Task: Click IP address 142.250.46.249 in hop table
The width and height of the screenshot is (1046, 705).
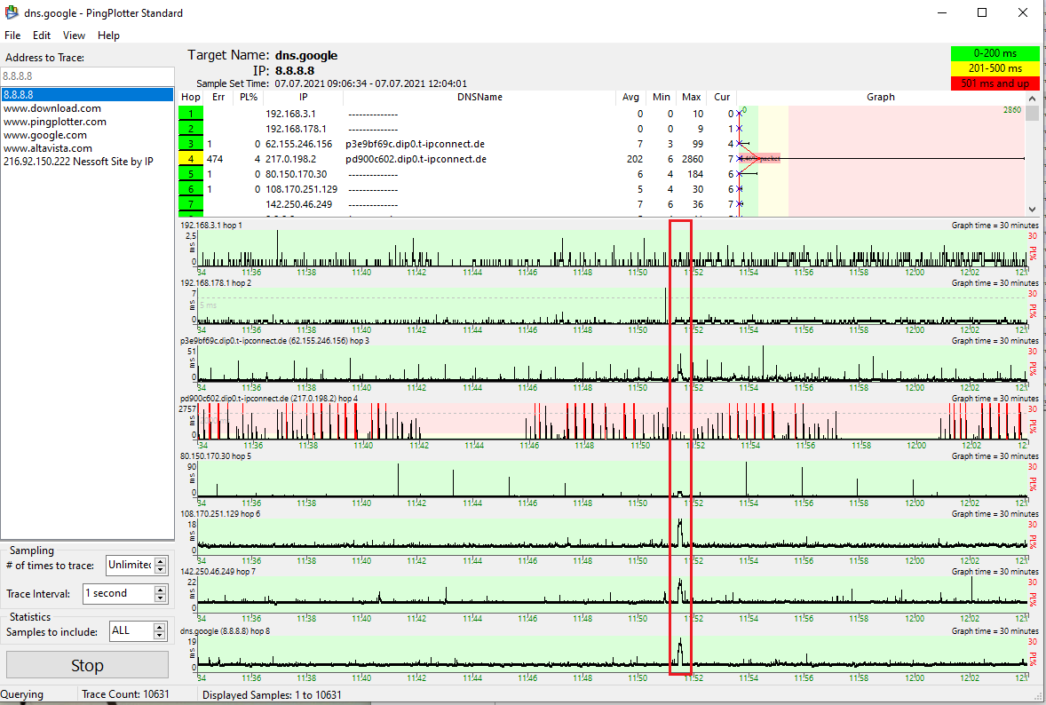Action: point(299,205)
